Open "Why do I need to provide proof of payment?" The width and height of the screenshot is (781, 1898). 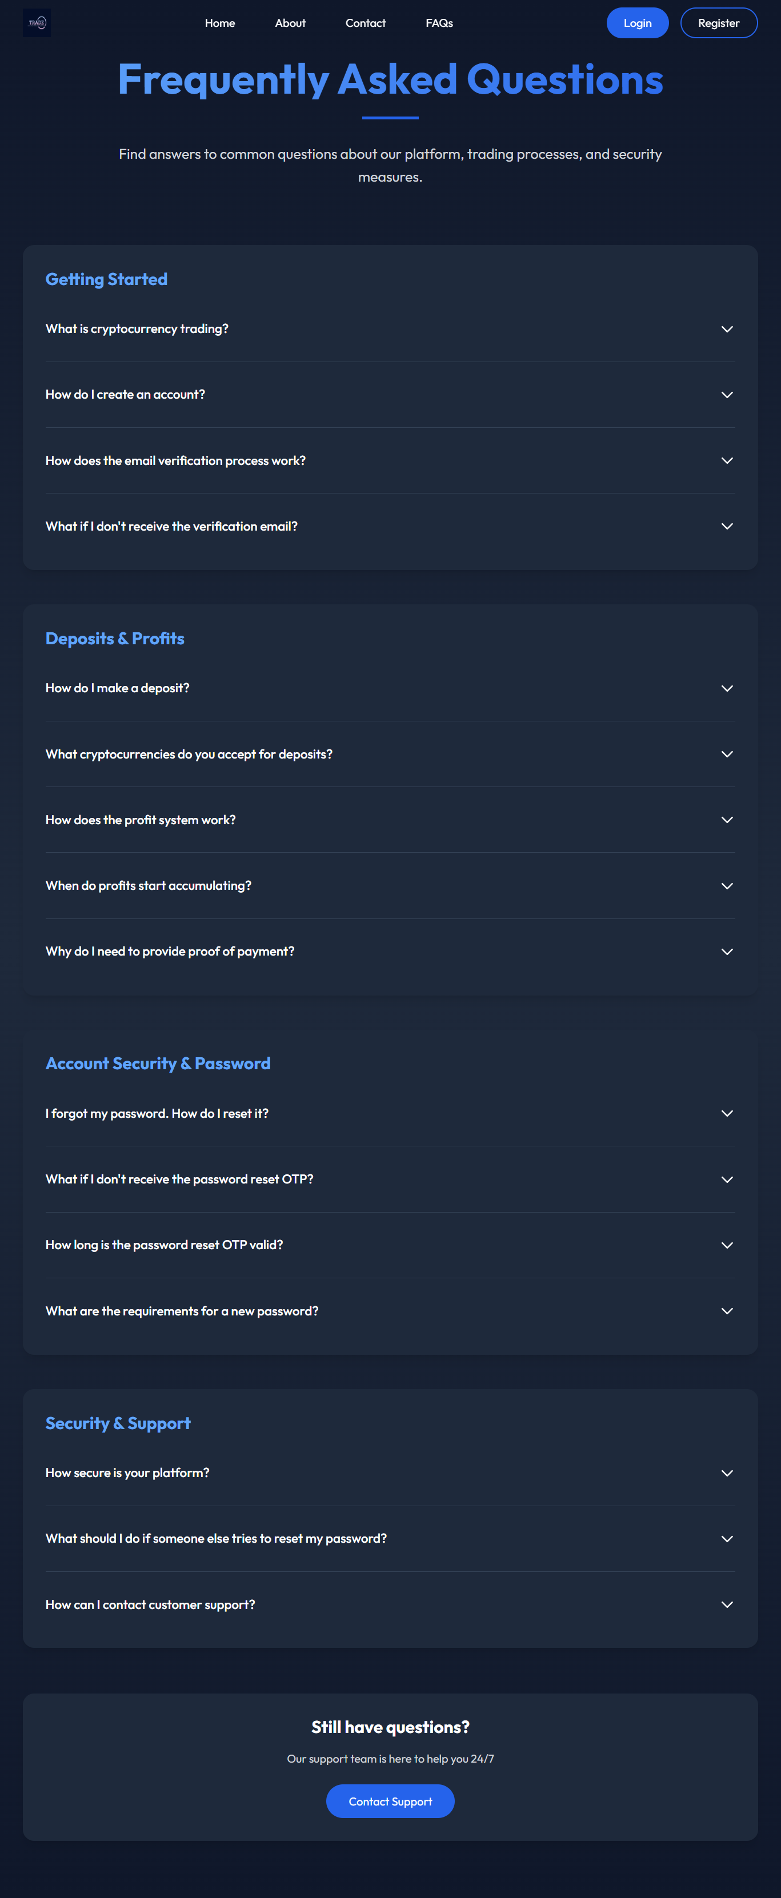pos(170,951)
